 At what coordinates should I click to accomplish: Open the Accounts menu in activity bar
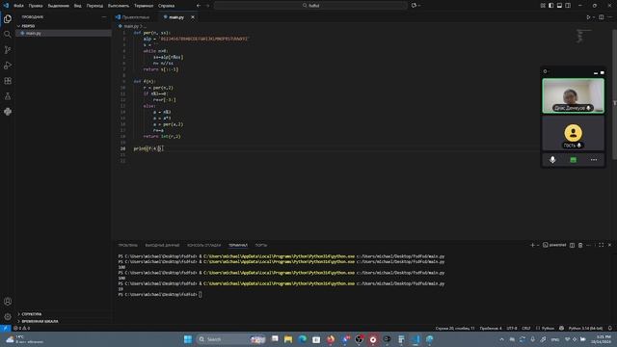point(8,302)
